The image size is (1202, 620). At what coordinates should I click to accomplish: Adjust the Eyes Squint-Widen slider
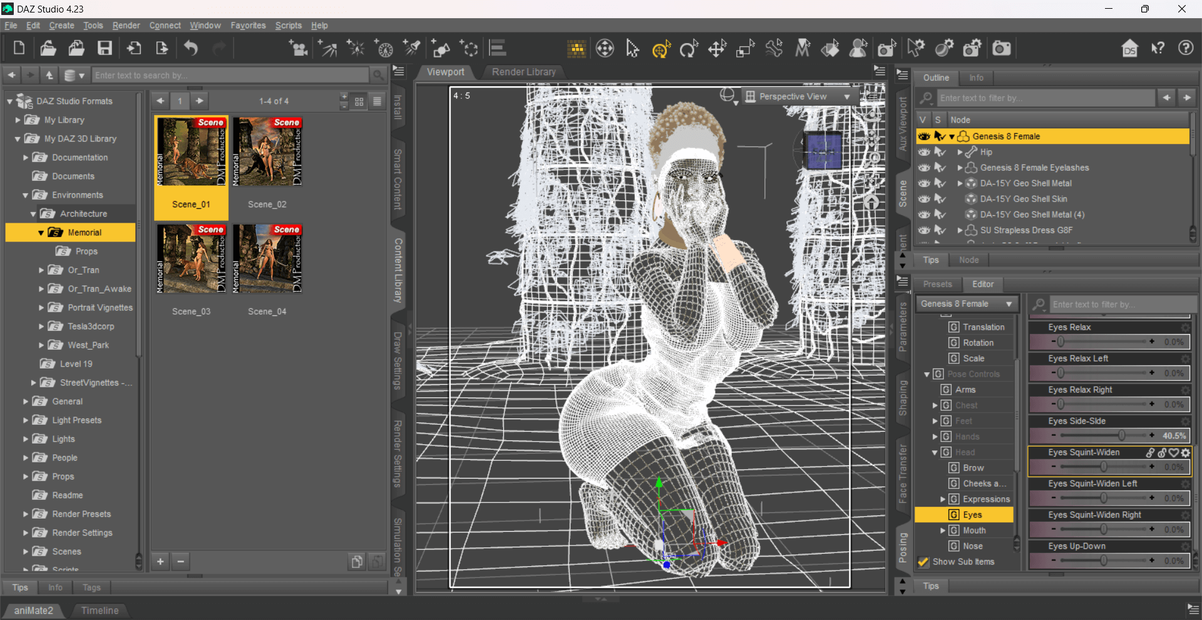[1103, 467]
